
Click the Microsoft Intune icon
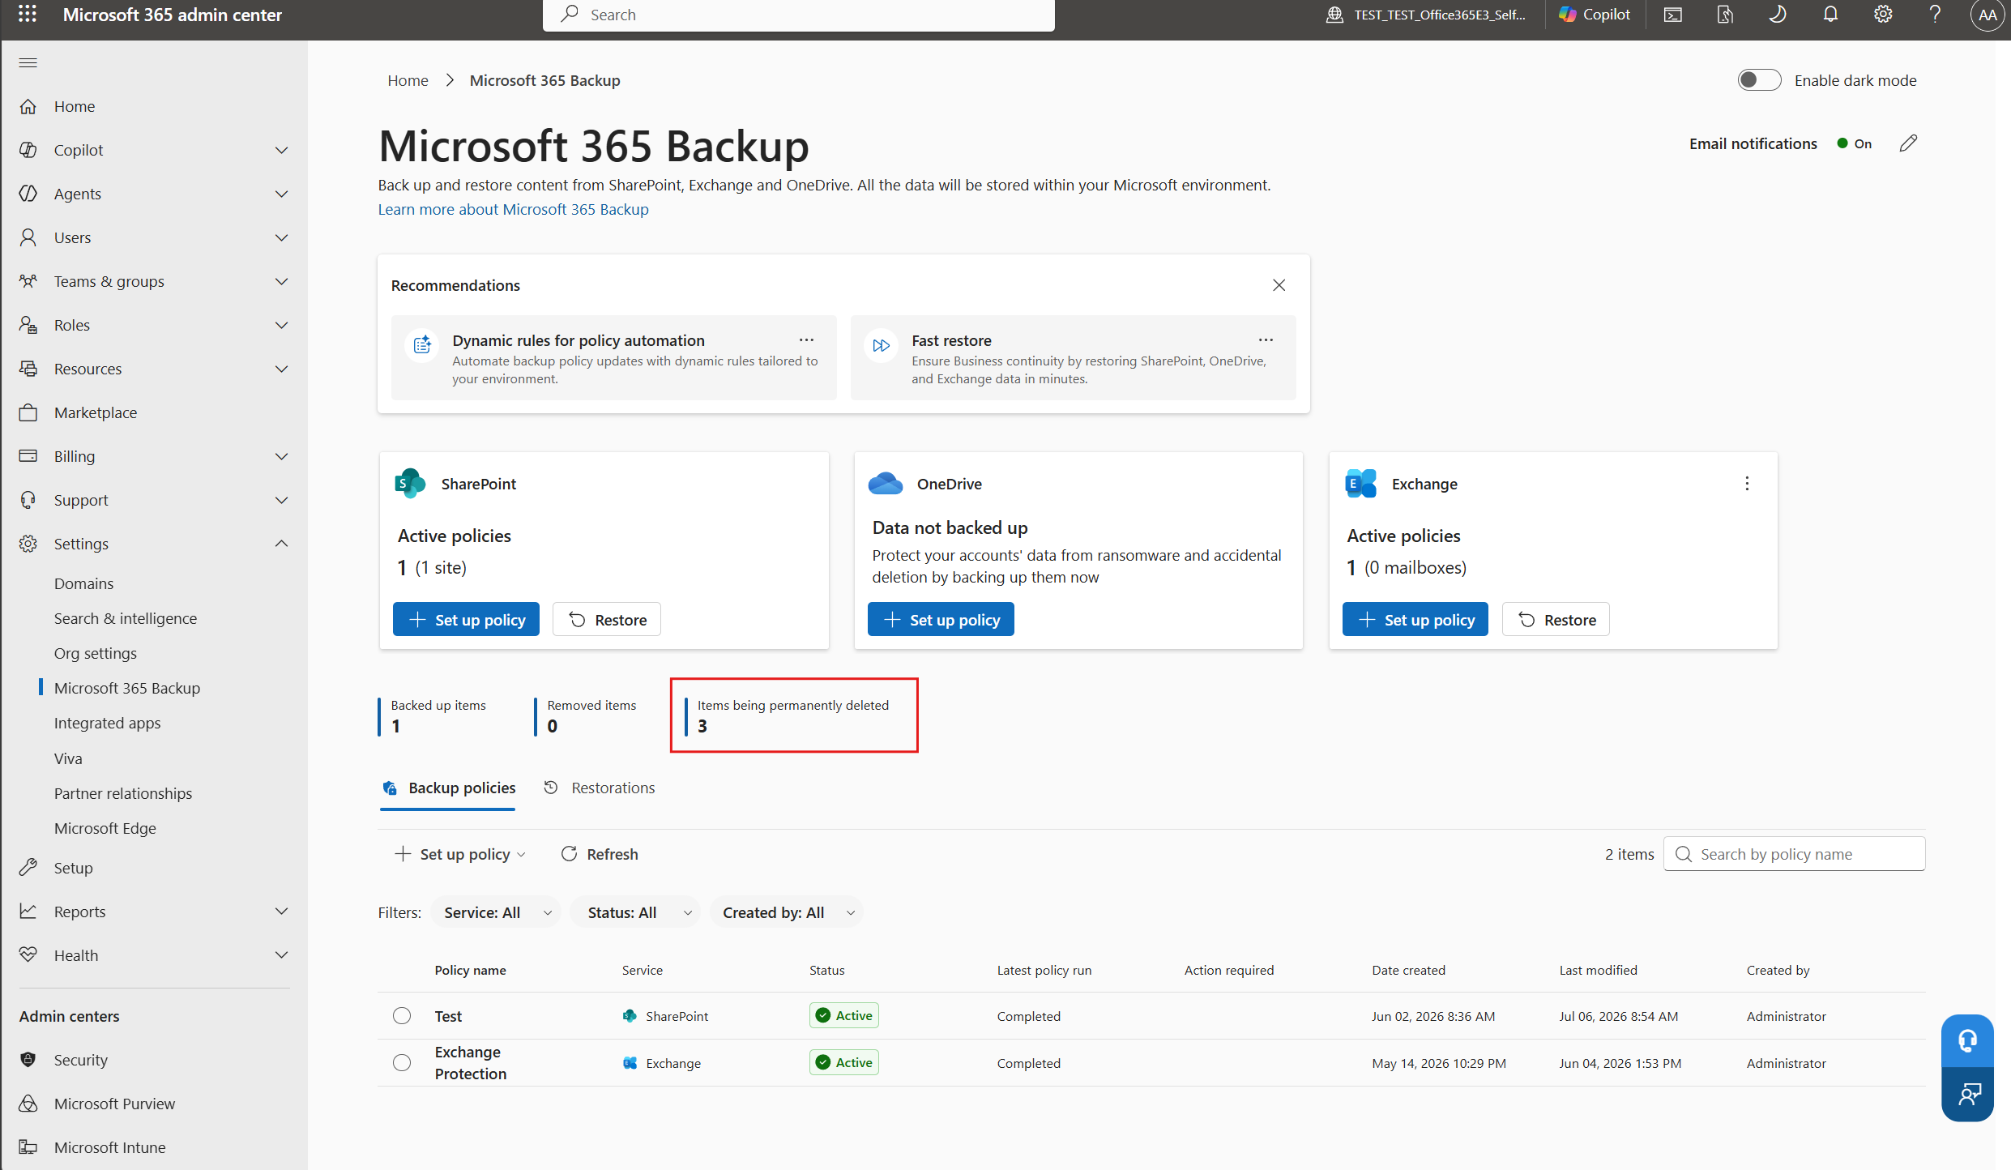[28, 1147]
